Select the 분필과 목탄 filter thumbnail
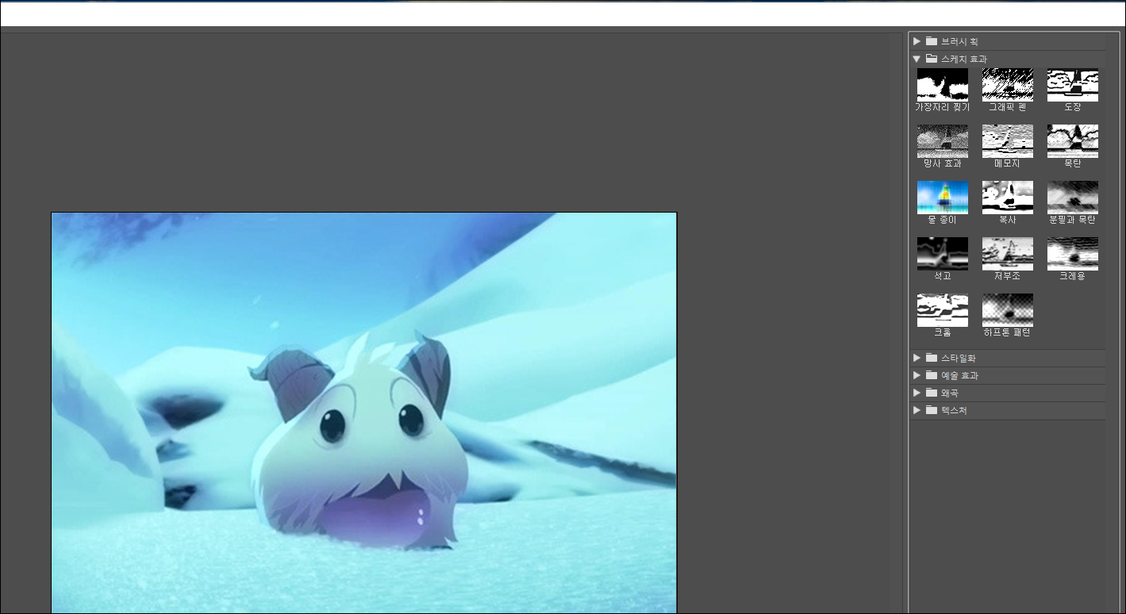The image size is (1126, 614). (x=1072, y=198)
